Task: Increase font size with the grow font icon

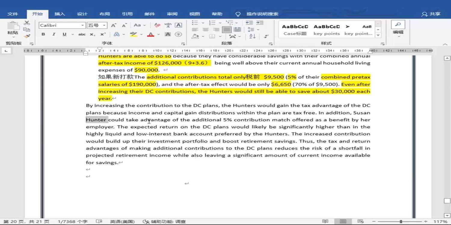Action: [x=114, y=25]
